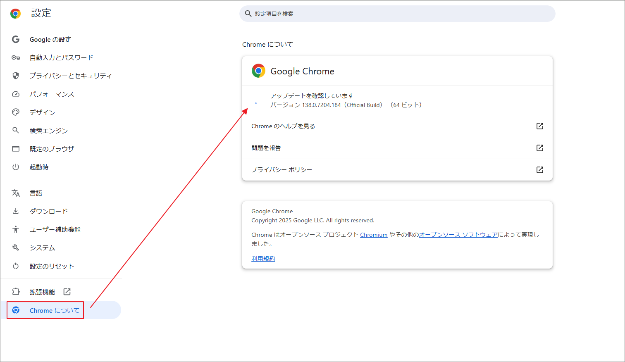
Task: Click Copyright 2025 Google LLC text
Action: [x=313, y=221]
